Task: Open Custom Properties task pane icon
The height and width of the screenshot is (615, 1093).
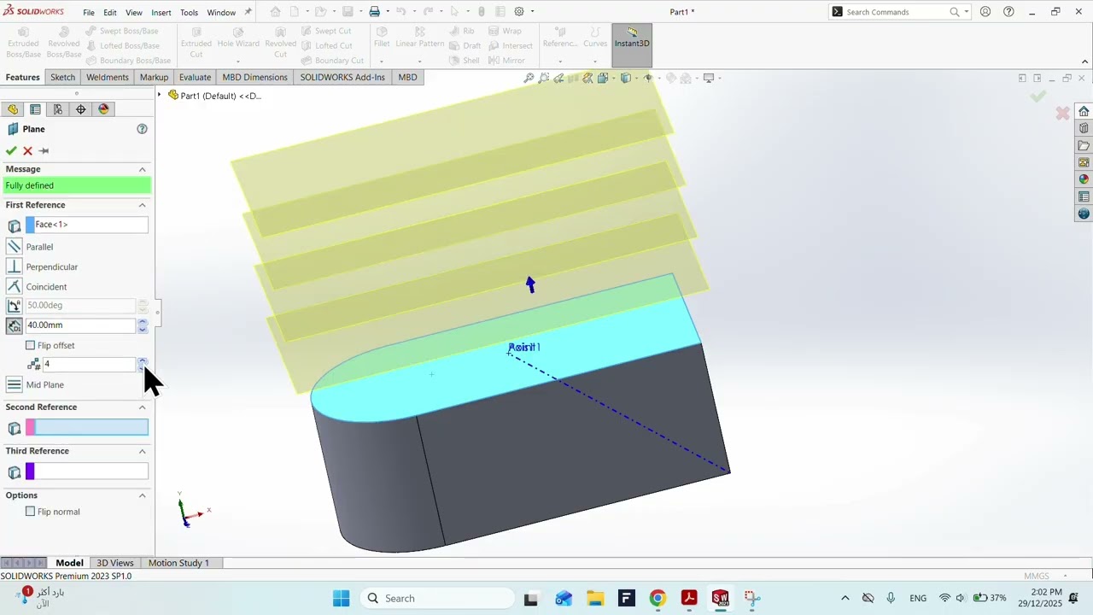Action: coord(1084,196)
